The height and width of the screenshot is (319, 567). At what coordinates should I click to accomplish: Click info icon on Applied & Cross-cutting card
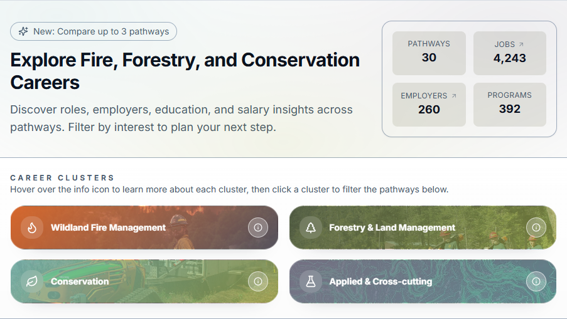(x=536, y=281)
